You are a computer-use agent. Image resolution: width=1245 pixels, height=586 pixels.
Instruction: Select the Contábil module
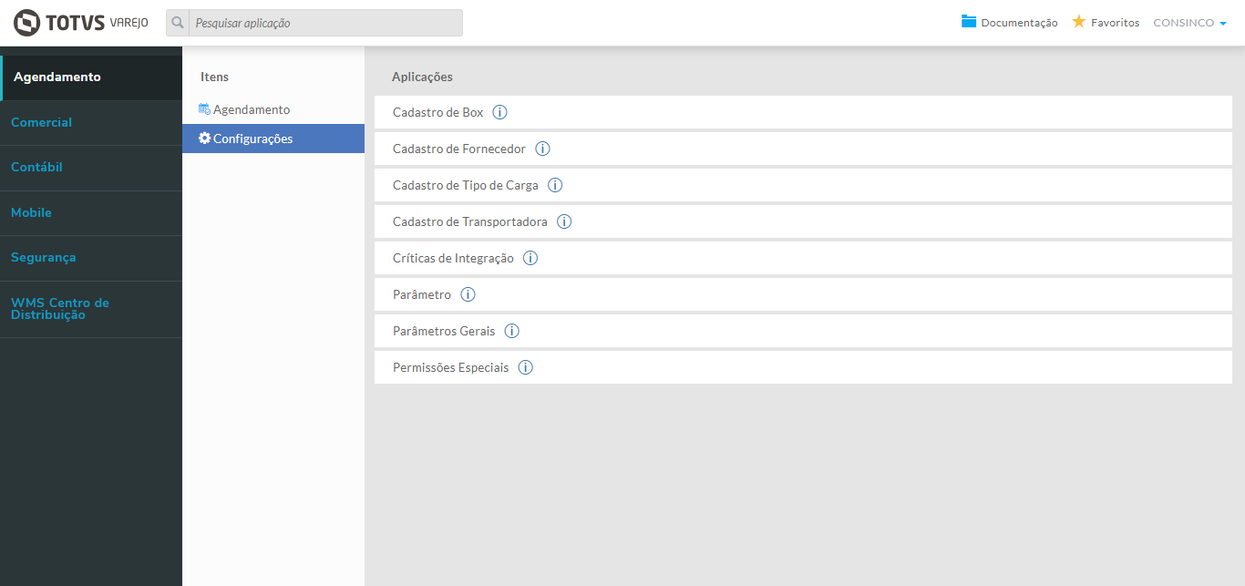pyautogui.click(x=36, y=167)
